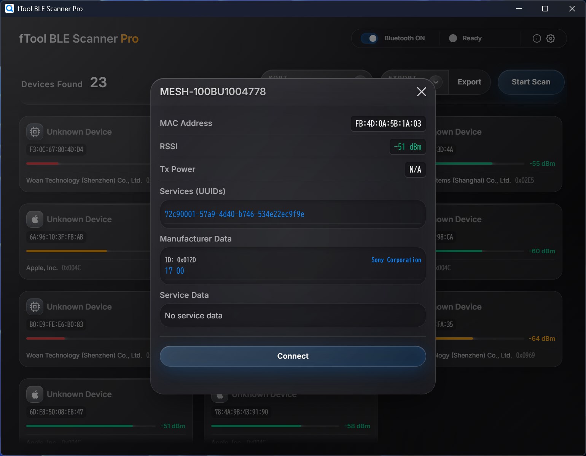Click the Ready status indicator icon

tap(452, 38)
